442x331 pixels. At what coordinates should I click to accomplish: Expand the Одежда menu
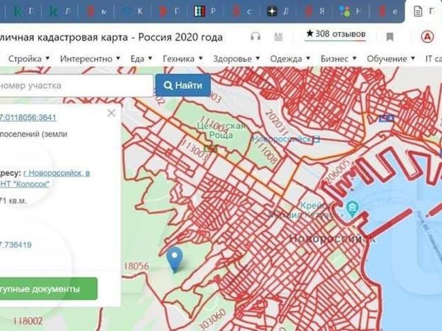290,59
